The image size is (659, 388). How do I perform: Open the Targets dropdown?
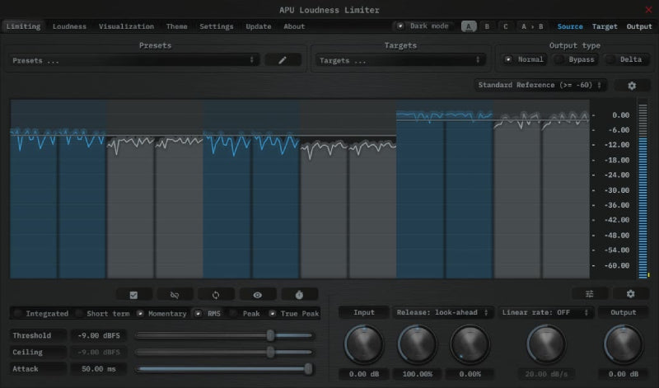pos(400,60)
